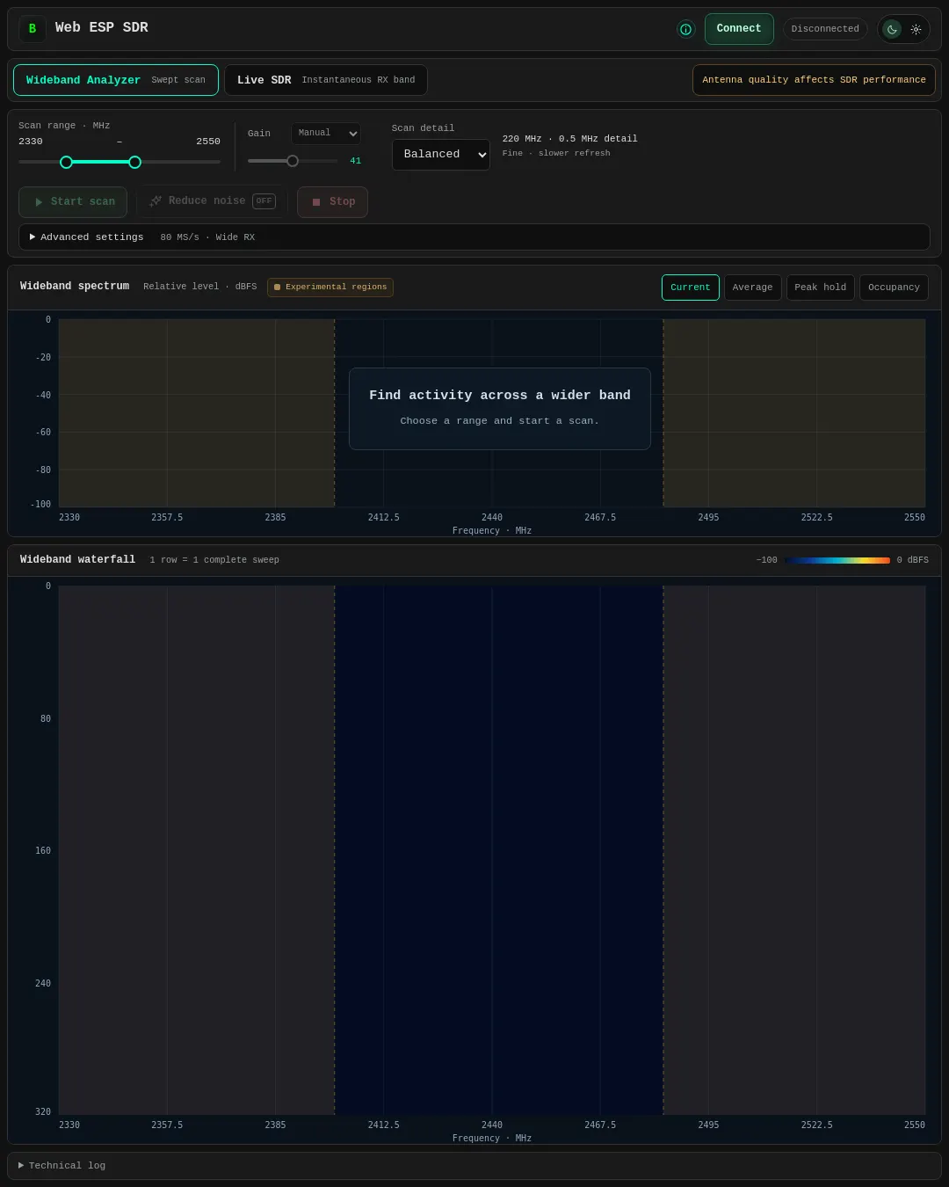Image resolution: width=949 pixels, height=1187 pixels.
Task: Open the info icon next to Connect
Action: click(x=686, y=29)
